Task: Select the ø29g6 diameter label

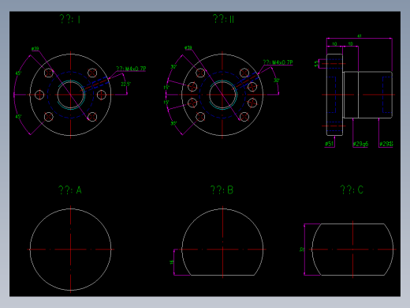Action: pyautogui.click(x=360, y=144)
